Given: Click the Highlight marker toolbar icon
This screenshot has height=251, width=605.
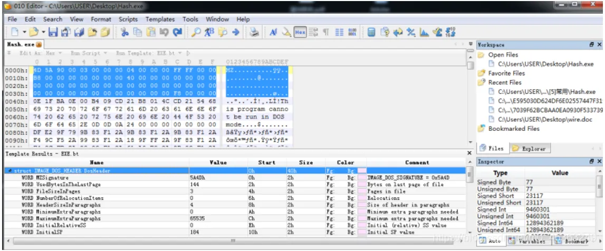Looking at the screenshot, I should point(286,32).
